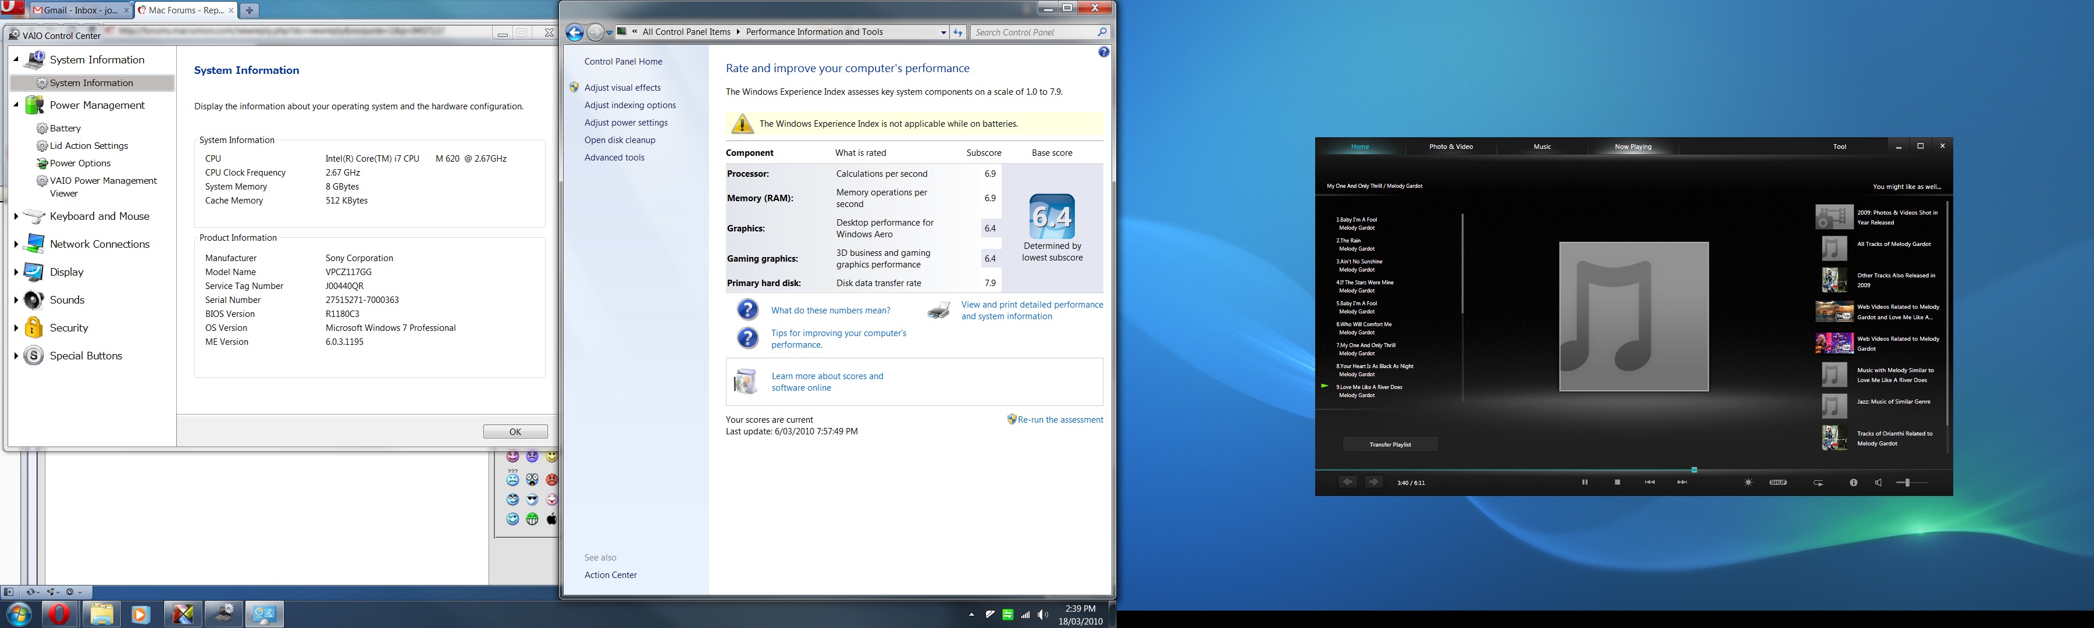Skip to the next track
Viewport: 2094px width, 628px height.
(x=1682, y=483)
